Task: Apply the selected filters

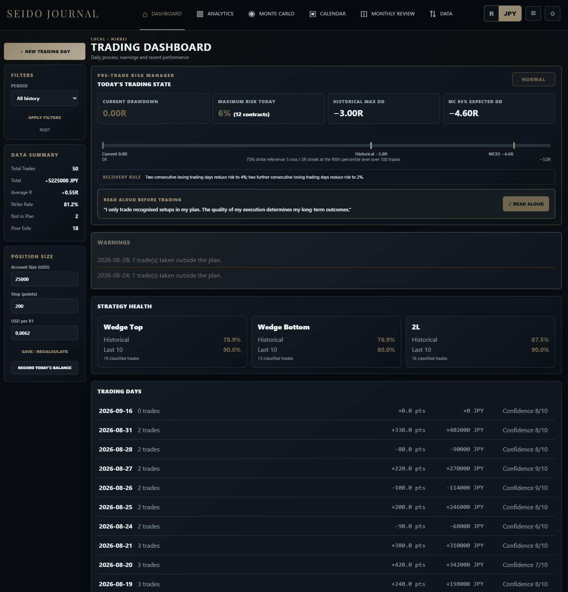Action: [45, 117]
